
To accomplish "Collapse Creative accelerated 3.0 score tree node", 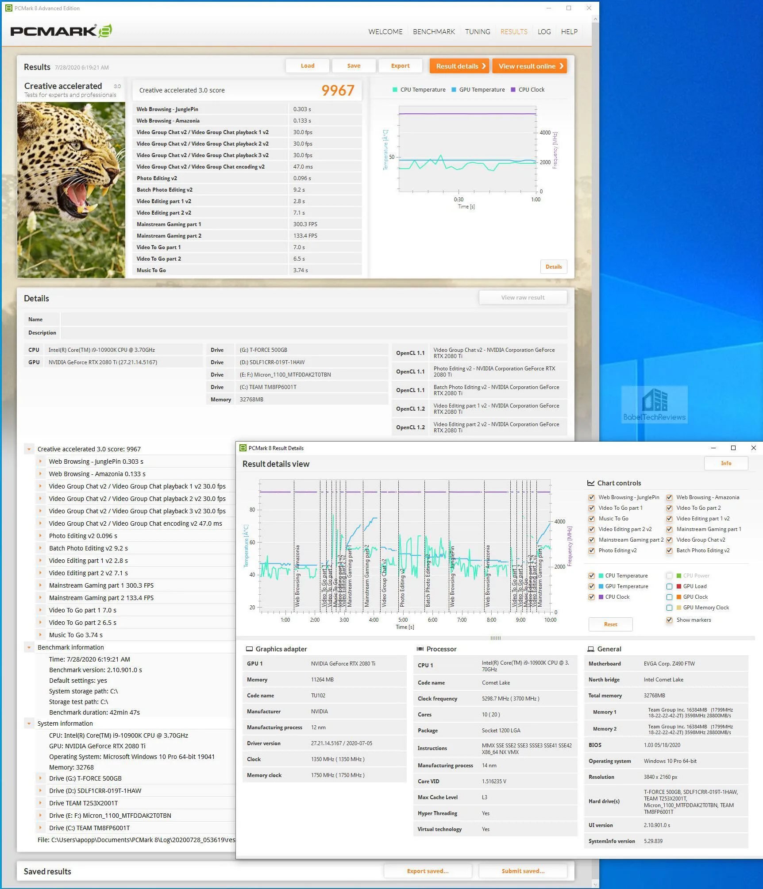I will click(29, 449).
